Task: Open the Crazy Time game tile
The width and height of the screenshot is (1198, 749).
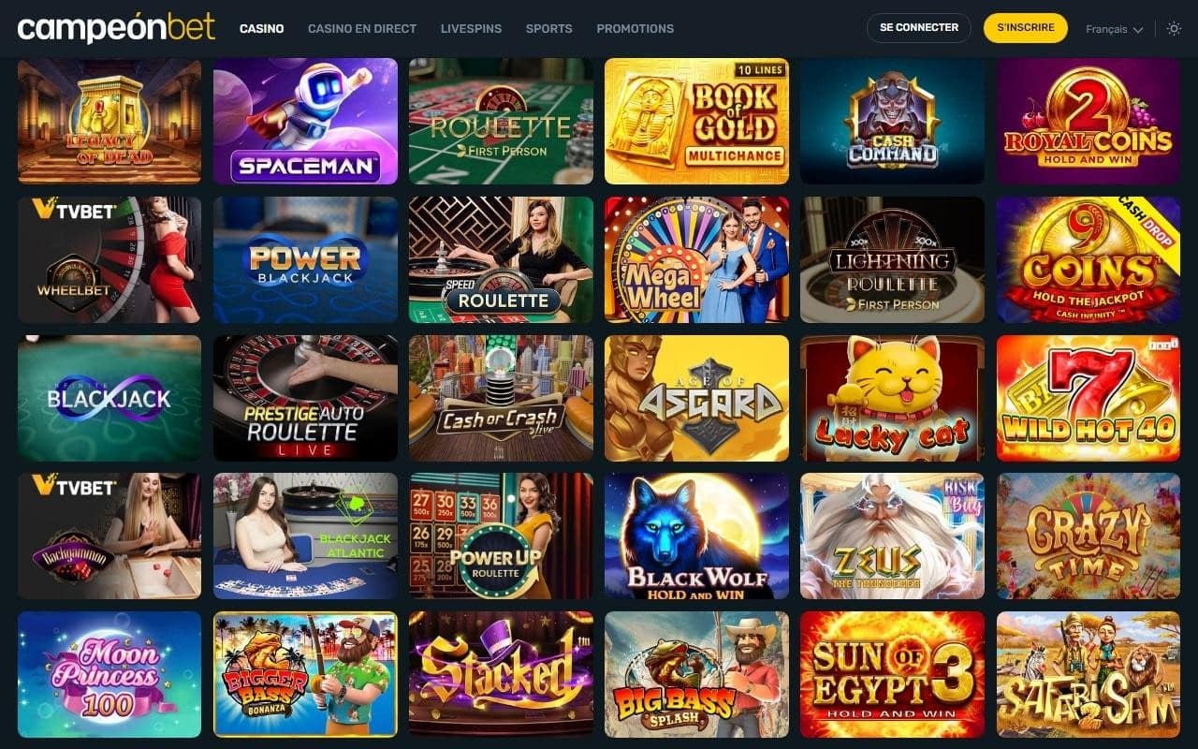Action: tap(1088, 536)
